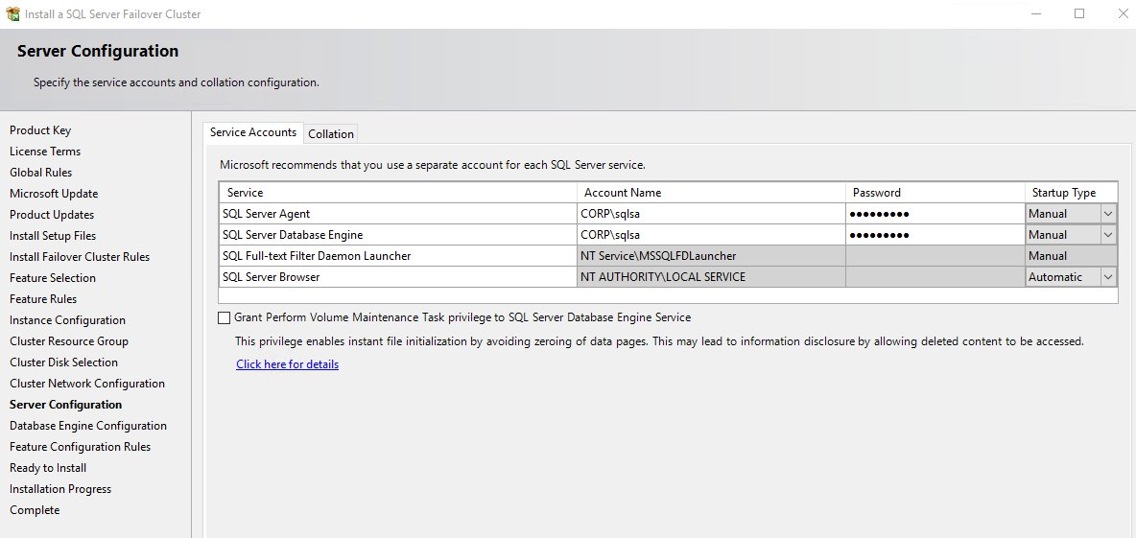Select the Install Setup Files step
The width and height of the screenshot is (1136, 538).
click(x=52, y=235)
